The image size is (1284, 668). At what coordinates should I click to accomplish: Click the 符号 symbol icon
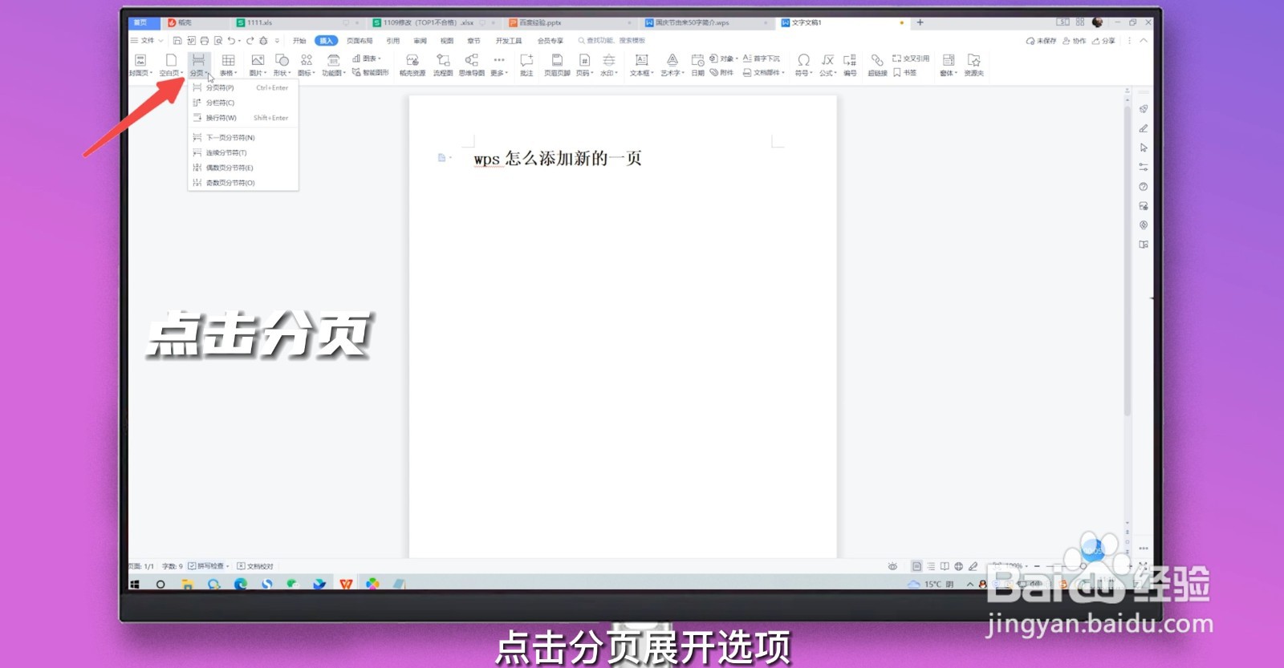tap(803, 60)
